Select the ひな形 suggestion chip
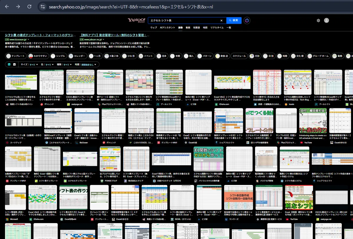353x239 pixels. click(x=129, y=56)
